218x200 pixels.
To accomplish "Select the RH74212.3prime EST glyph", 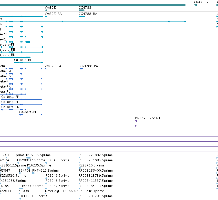I will 34,173.
